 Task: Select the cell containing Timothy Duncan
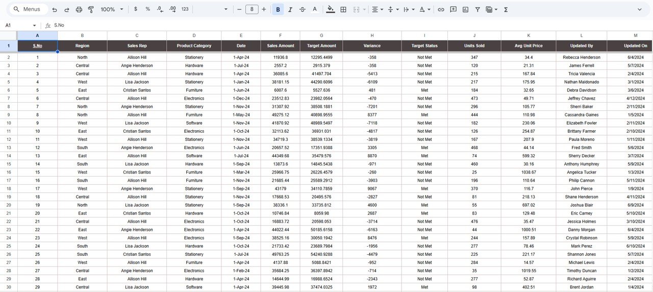(582, 271)
